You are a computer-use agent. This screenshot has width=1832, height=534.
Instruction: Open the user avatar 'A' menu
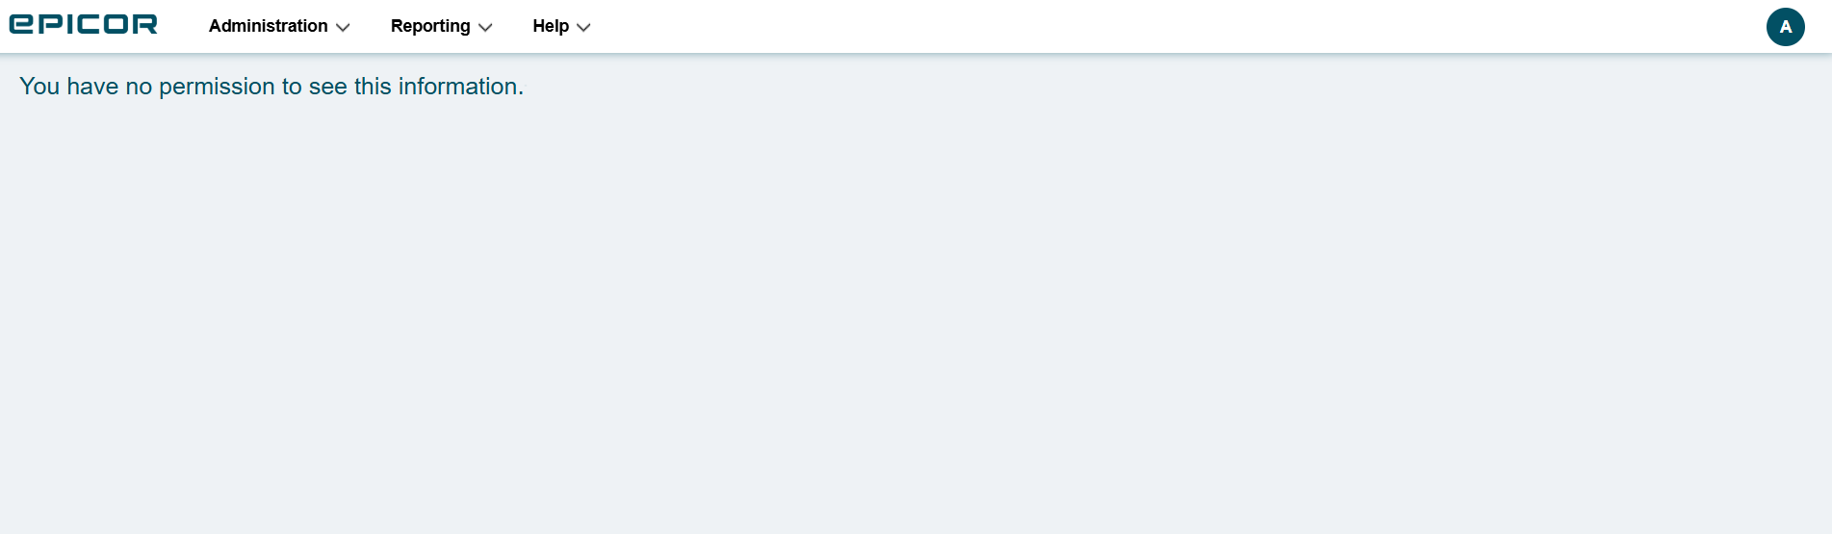[x=1785, y=27]
